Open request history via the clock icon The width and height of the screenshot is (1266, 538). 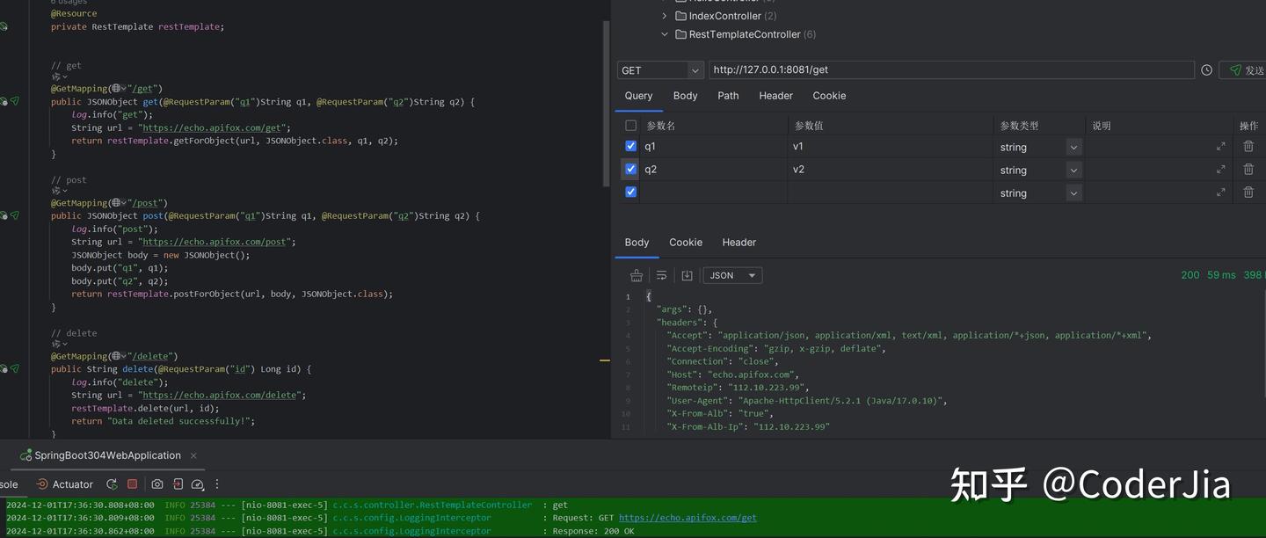(1206, 69)
